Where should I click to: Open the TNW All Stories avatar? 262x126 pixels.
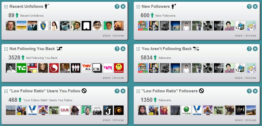click(x=86, y=68)
